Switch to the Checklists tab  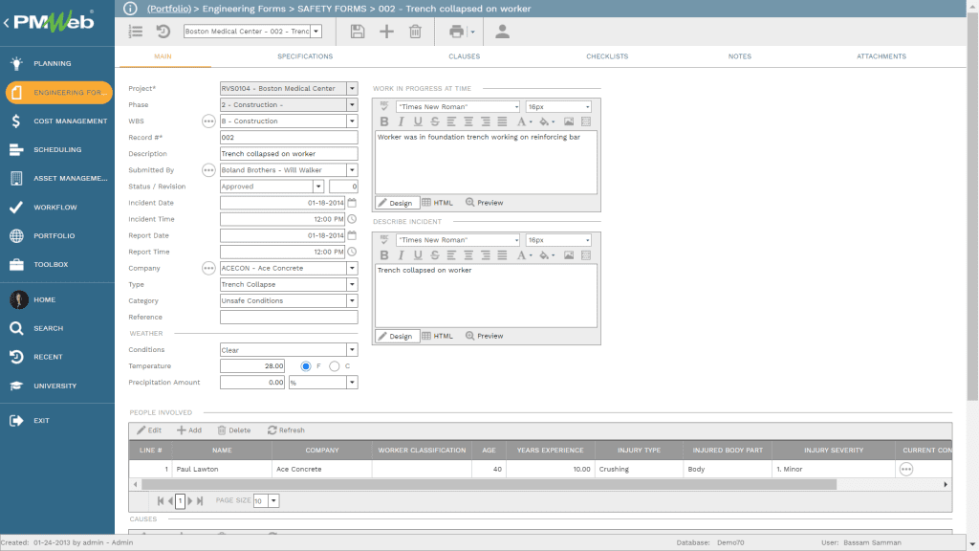coord(607,56)
